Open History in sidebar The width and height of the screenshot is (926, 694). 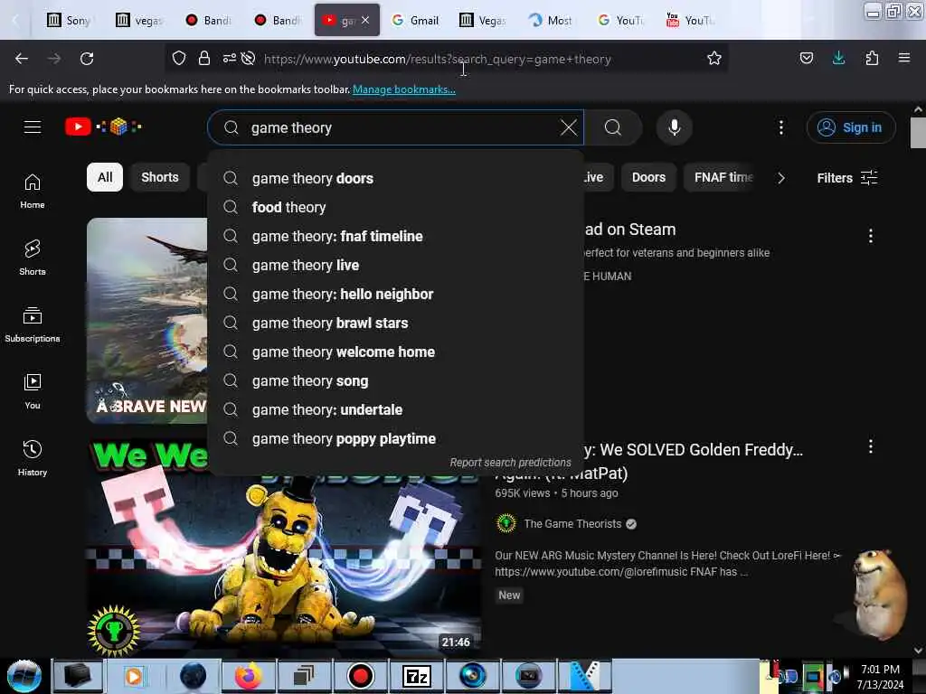[33, 458]
